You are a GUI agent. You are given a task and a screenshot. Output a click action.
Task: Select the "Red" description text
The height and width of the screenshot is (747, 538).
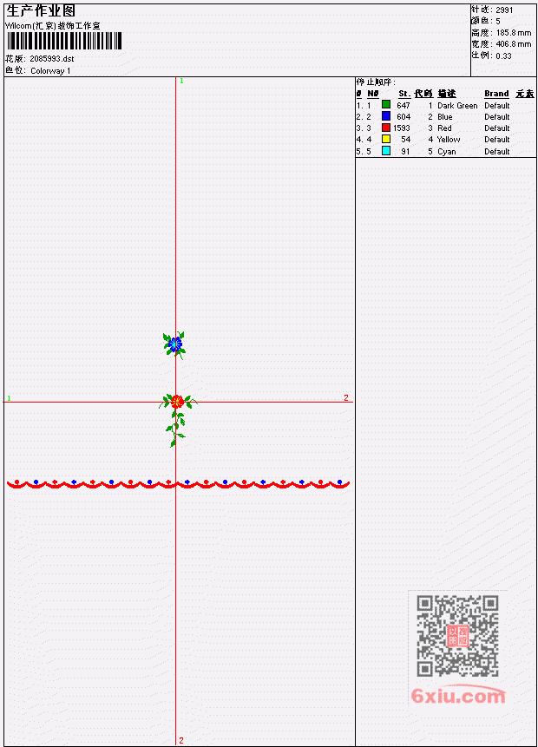point(444,128)
